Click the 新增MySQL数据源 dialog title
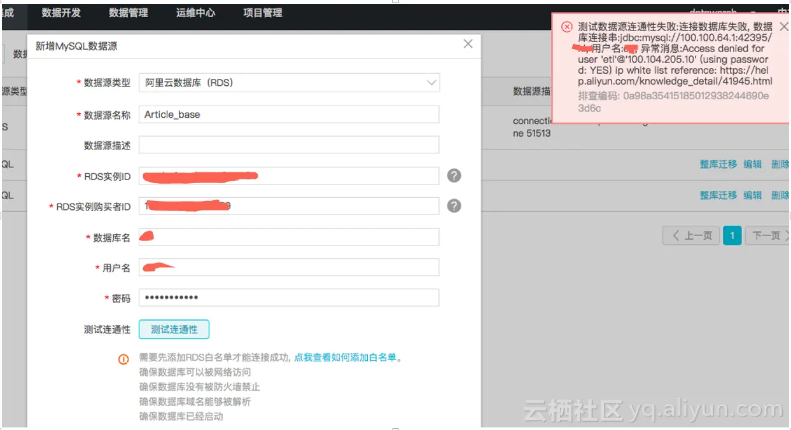 coord(76,46)
